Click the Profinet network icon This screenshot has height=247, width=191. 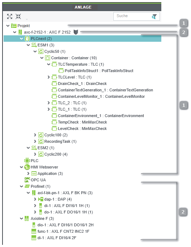pyautogui.click(x=27, y=186)
